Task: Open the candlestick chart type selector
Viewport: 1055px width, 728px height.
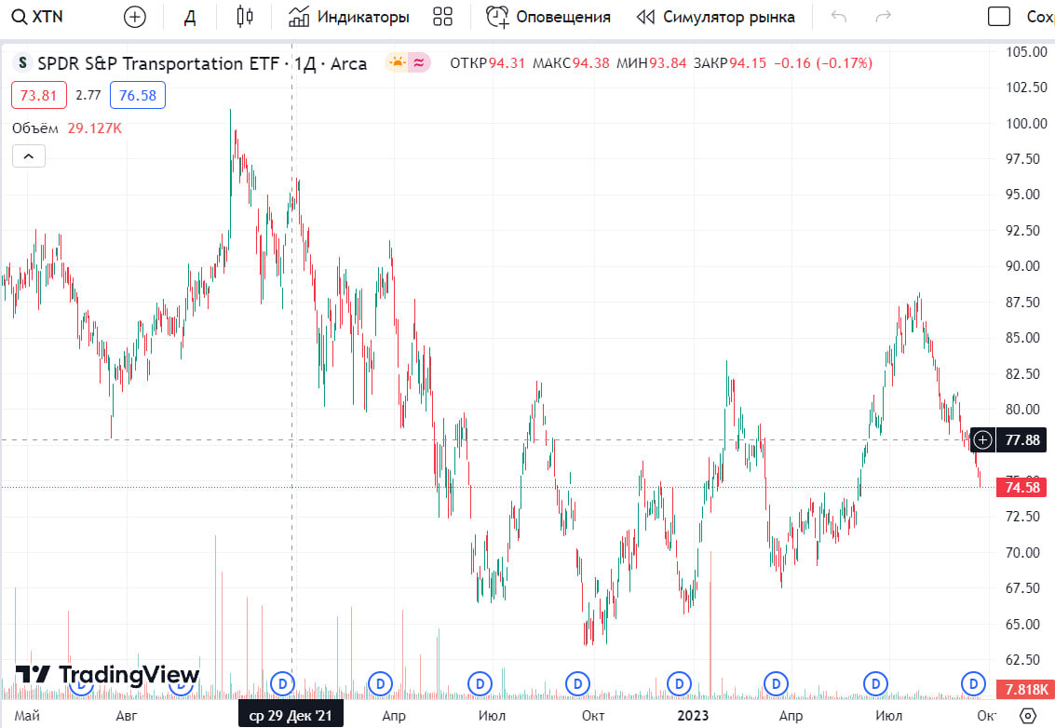Action: point(245,17)
